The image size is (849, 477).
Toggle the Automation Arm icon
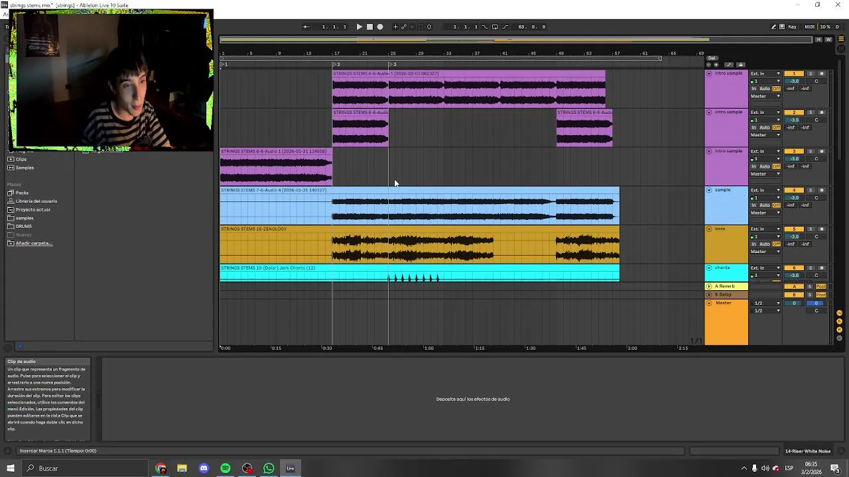404,27
